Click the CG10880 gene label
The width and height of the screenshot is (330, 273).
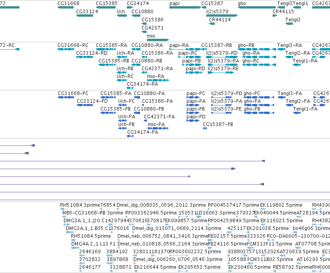pos(142,12)
